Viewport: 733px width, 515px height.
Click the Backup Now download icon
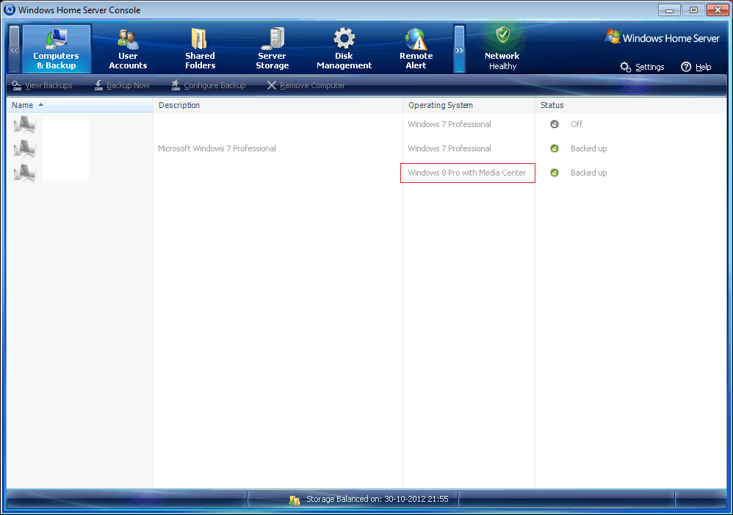click(98, 85)
